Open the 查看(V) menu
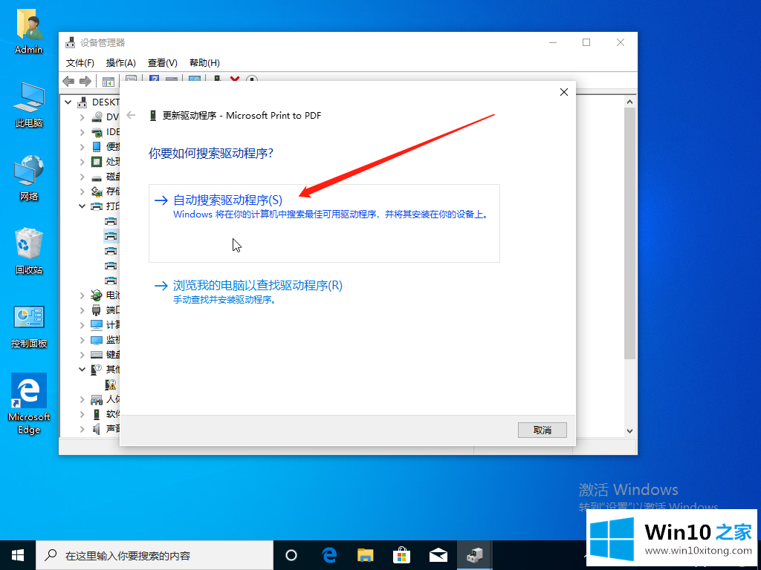Image resolution: width=761 pixels, height=570 pixels. [163, 63]
